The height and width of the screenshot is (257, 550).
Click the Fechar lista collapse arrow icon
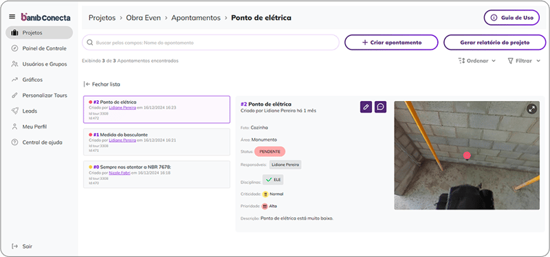point(87,85)
